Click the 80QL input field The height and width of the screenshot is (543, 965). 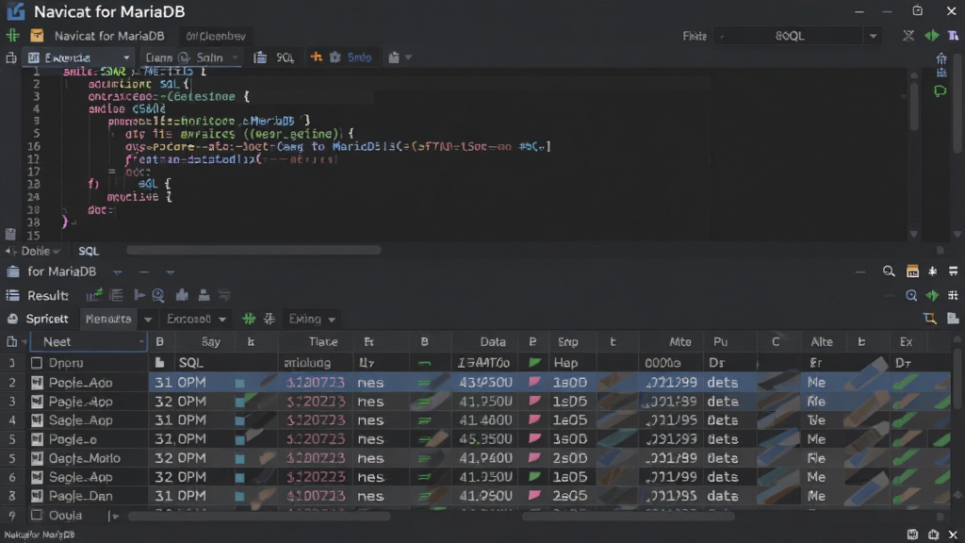(x=790, y=36)
